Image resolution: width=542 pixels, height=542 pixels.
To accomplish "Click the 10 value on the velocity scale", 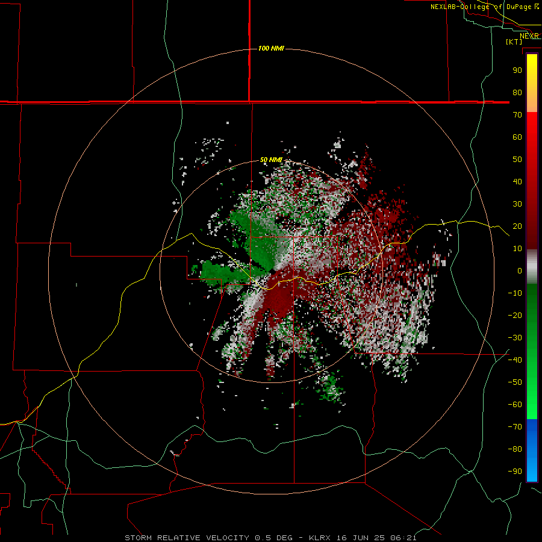I will pos(517,249).
